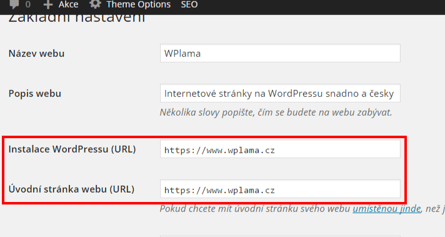Click the comment count "0"
This screenshot has width=445, height=237.
pos(27,4)
